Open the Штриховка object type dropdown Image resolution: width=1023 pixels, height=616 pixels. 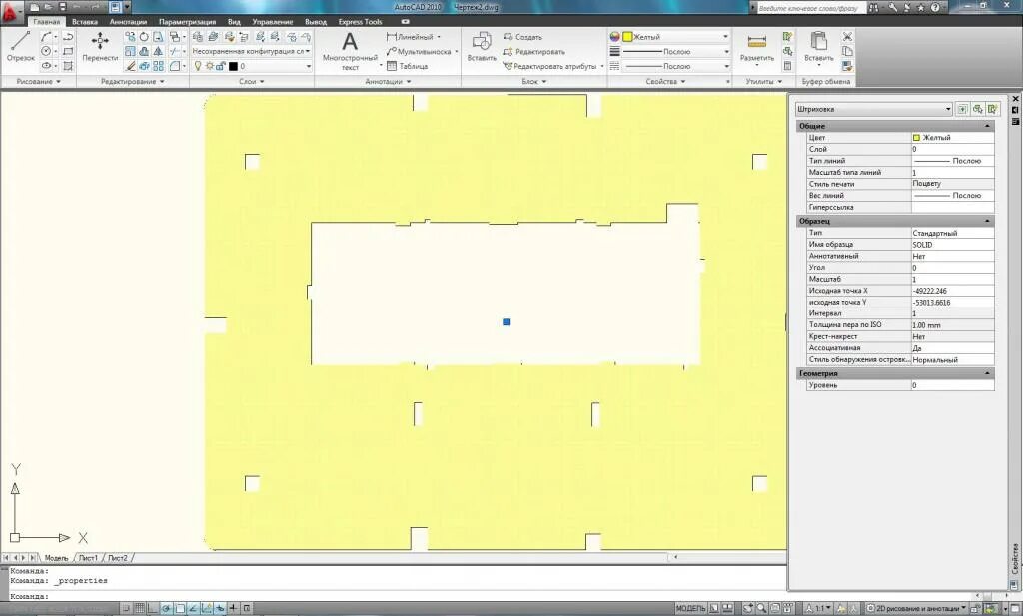pyautogui.click(x=873, y=109)
